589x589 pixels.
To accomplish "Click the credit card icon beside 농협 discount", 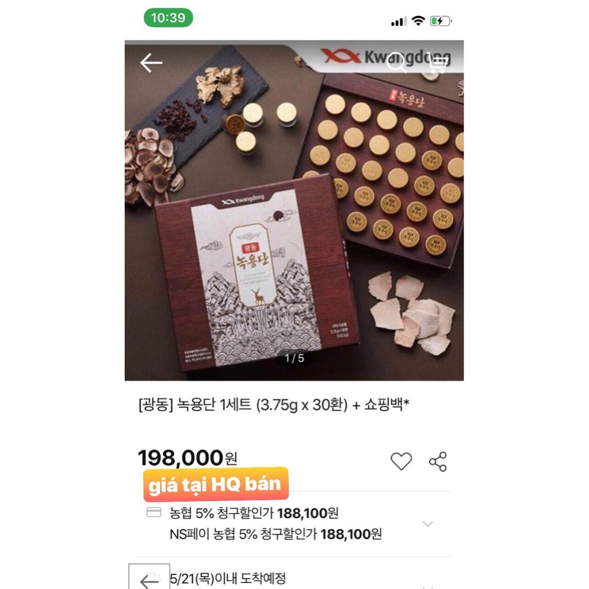I will (x=154, y=512).
